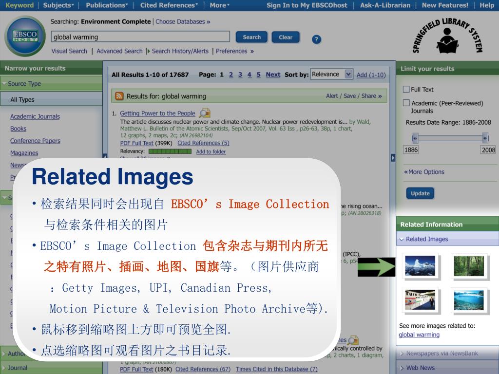Viewport: 499px width, 374px height.
Task: Click More Options link
Action: [x=424, y=172]
